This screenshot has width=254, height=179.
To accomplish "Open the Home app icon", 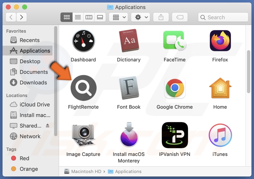I will click(x=220, y=88).
